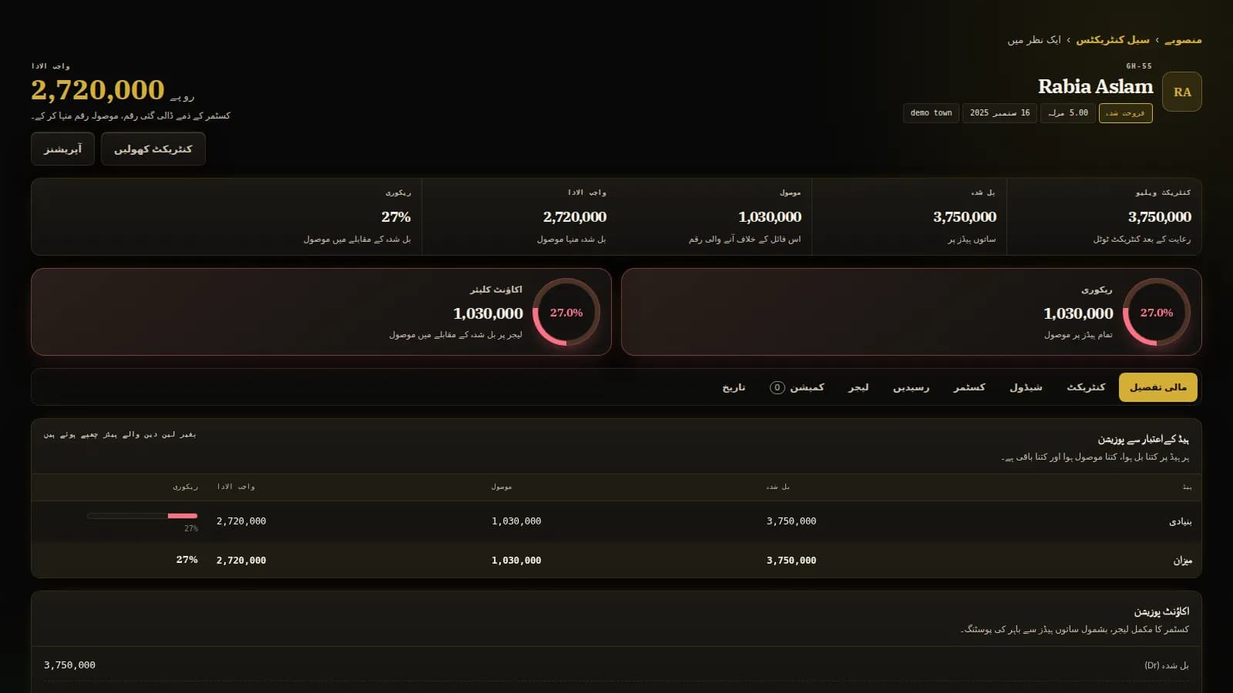Select the 'کسٹمر' customer tab
The width and height of the screenshot is (1233, 693).
(x=969, y=387)
